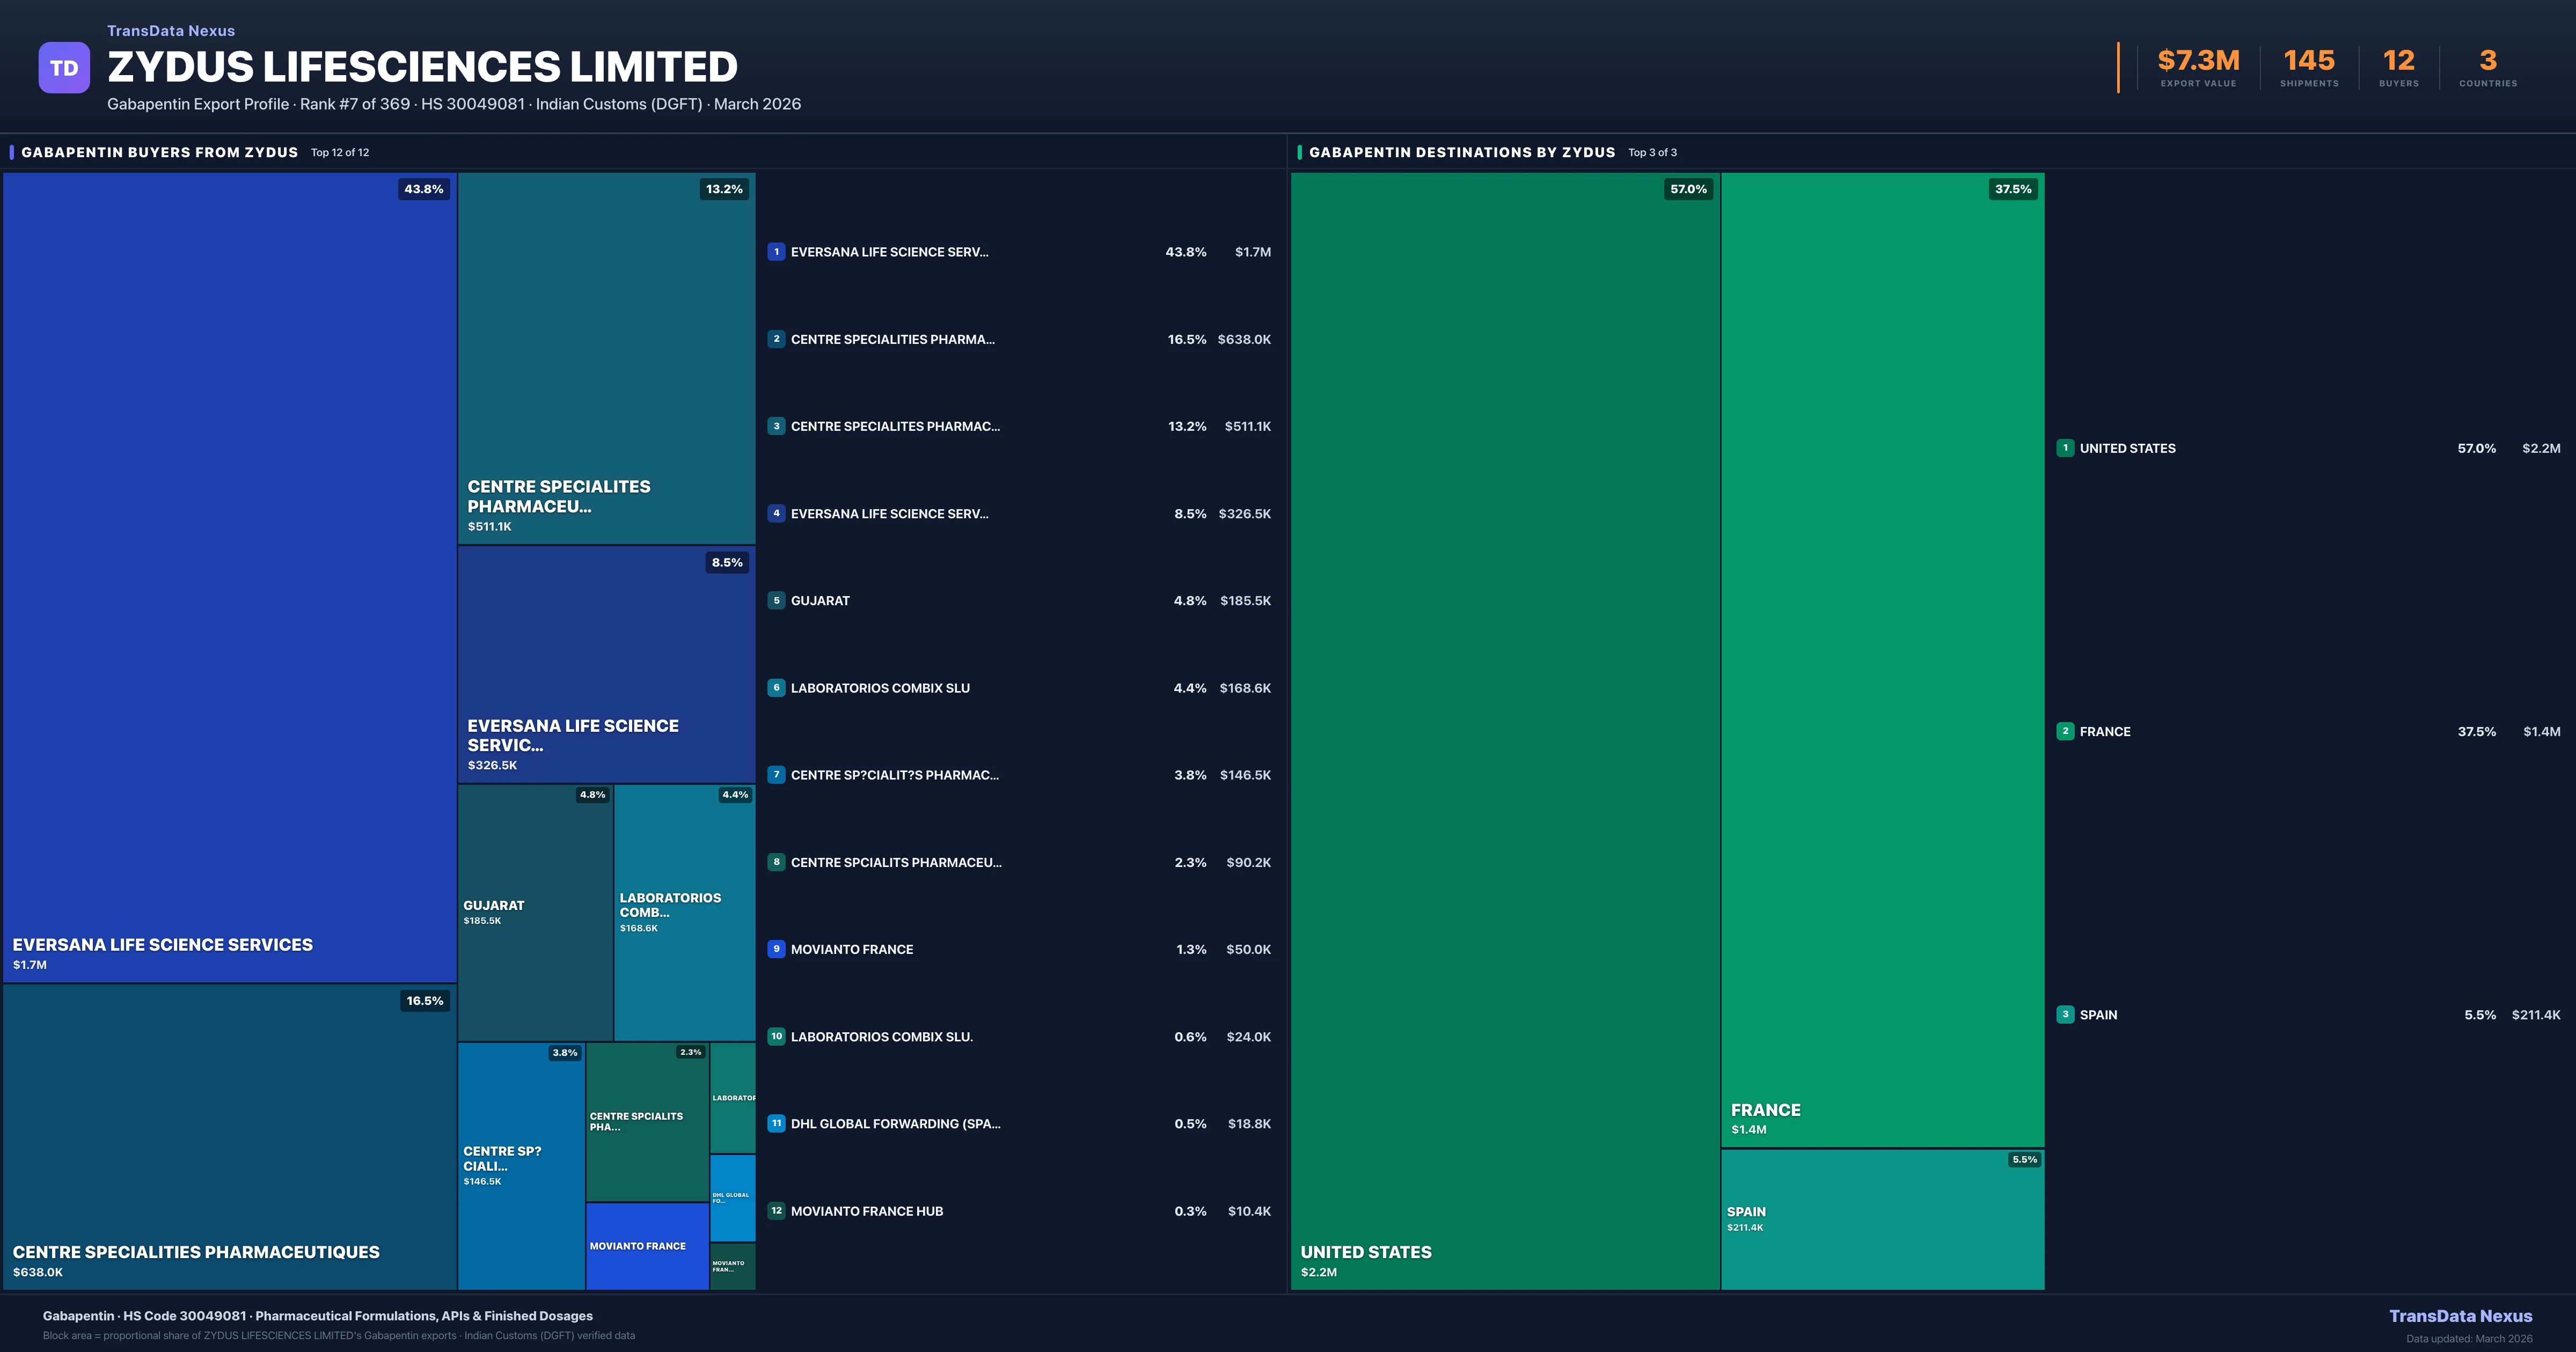Click rank 1 badge beside United States
The image size is (2576, 1352).
(x=2065, y=448)
